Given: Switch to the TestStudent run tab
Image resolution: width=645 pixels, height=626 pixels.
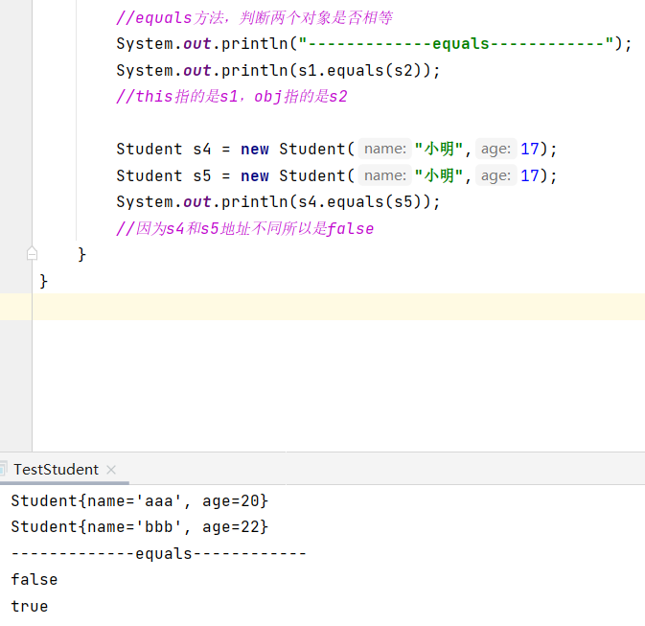Looking at the screenshot, I should 56,470.
